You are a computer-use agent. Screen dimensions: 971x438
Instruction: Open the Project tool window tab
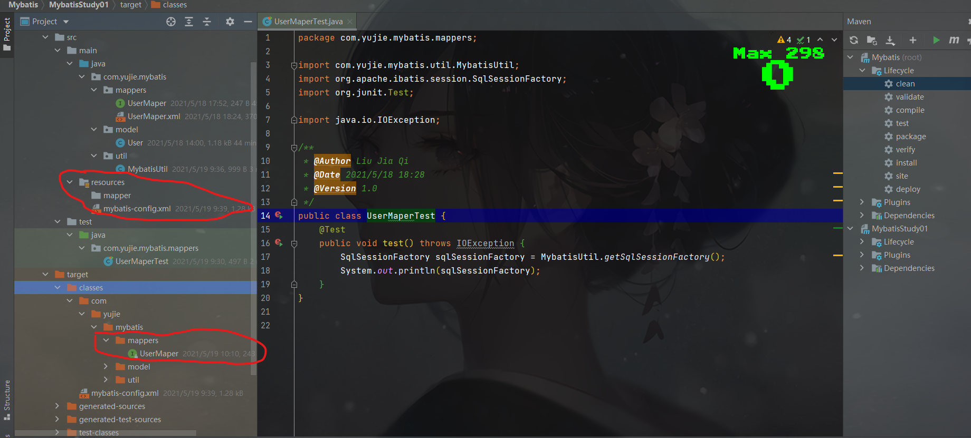7,35
